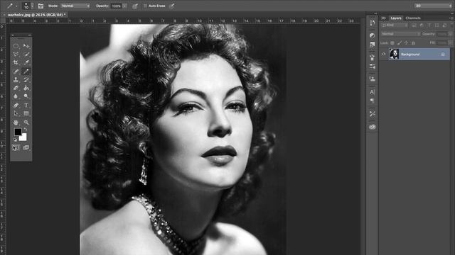The image size is (455, 255).
Task: Open the layer blend mode Normal dropdown
Action: 400,34
